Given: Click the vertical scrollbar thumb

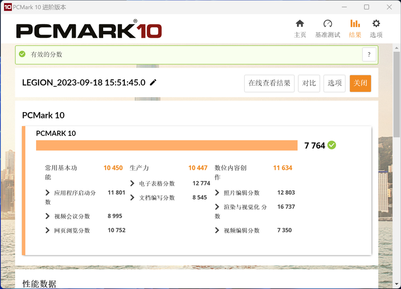Looking at the screenshot, I should pos(396,95).
